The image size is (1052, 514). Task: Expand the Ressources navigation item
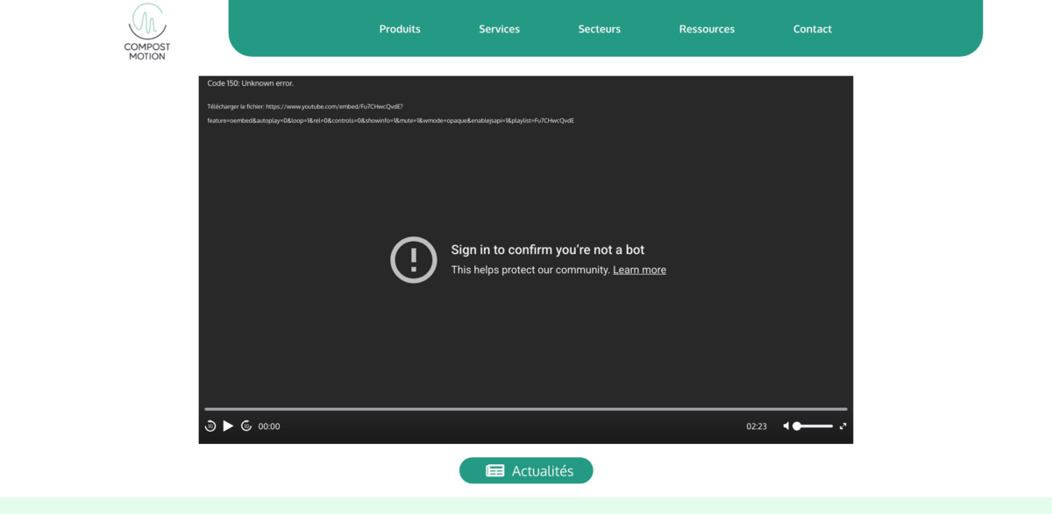(x=707, y=29)
